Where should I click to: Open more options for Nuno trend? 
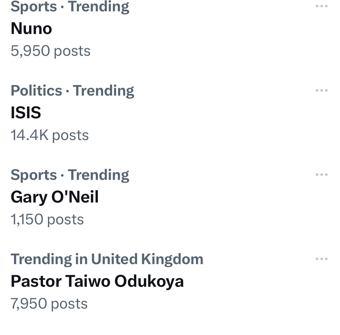coord(321,6)
